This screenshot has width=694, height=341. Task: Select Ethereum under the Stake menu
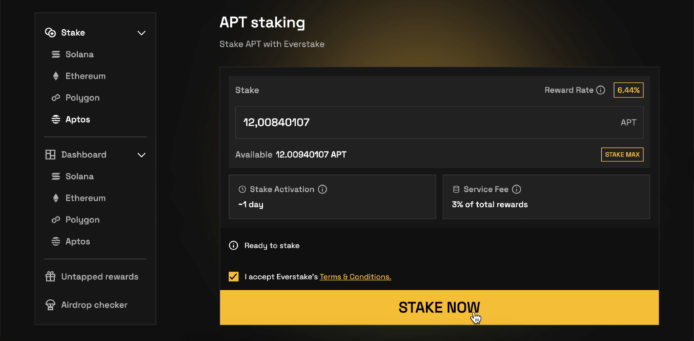[x=85, y=76]
